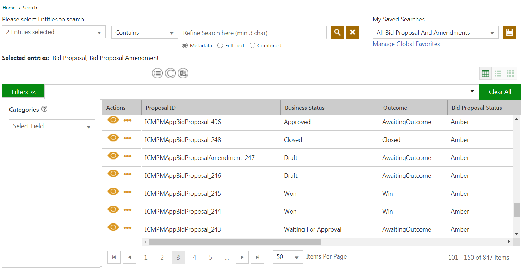Screen dimensions: 522x273
Task: Select the Full Text radio button
Action: [220, 45]
